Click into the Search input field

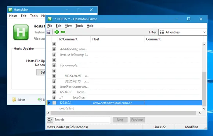(82, 120)
